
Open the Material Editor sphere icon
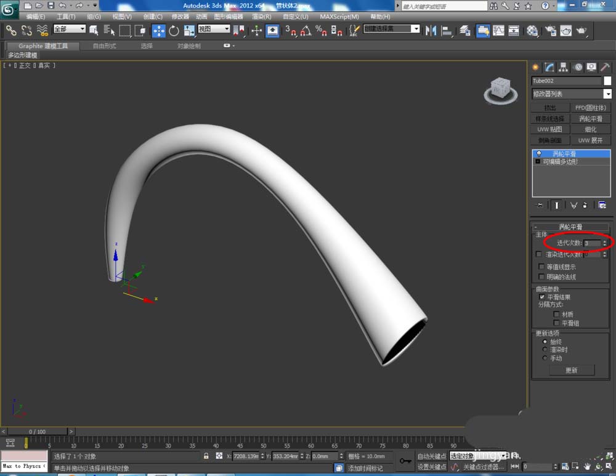[x=532, y=30]
